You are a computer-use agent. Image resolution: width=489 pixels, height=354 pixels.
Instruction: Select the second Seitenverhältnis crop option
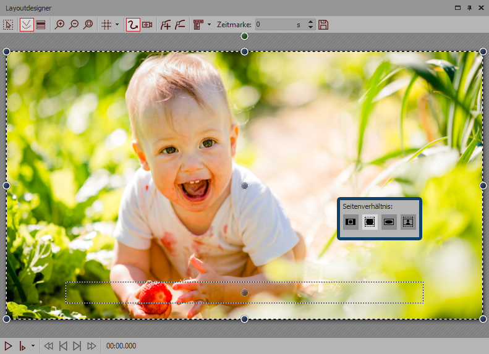click(x=370, y=222)
